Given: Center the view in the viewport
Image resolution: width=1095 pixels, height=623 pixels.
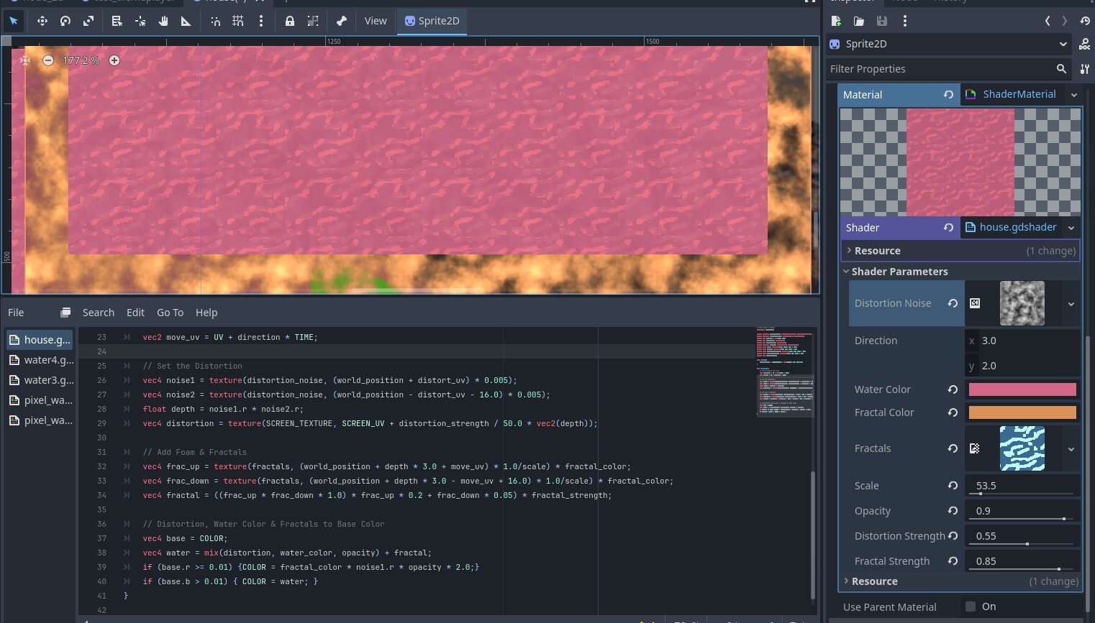Looking at the screenshot, I should click(25, 60).
